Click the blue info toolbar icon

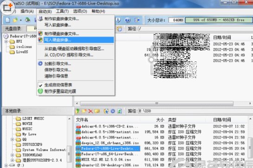click(x=118, y=20)
